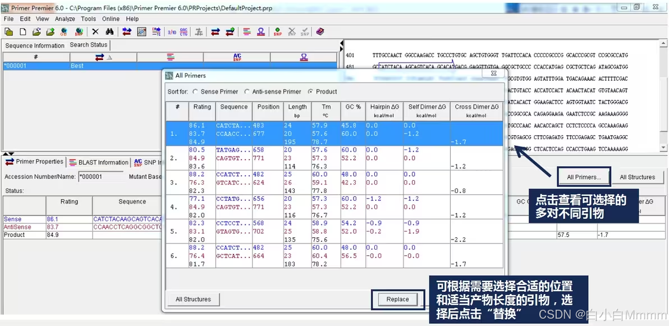Open the SNP globe database icon
The image size is (669, 326).
79,31
